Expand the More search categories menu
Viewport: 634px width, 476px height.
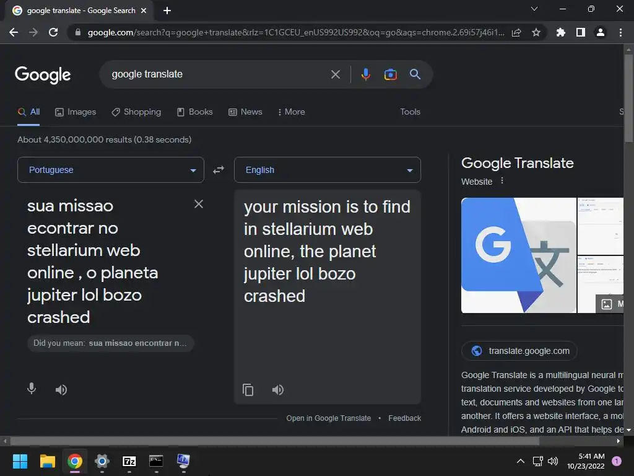pyautogui.click(x=291, y=112)
